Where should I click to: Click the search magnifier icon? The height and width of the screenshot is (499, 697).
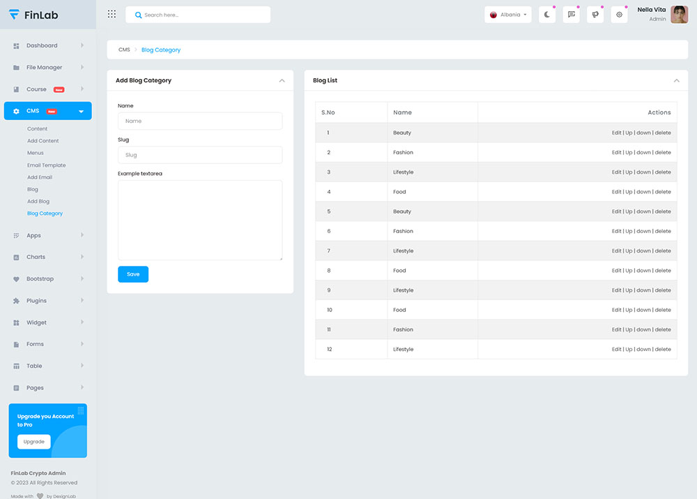[138, 15]
